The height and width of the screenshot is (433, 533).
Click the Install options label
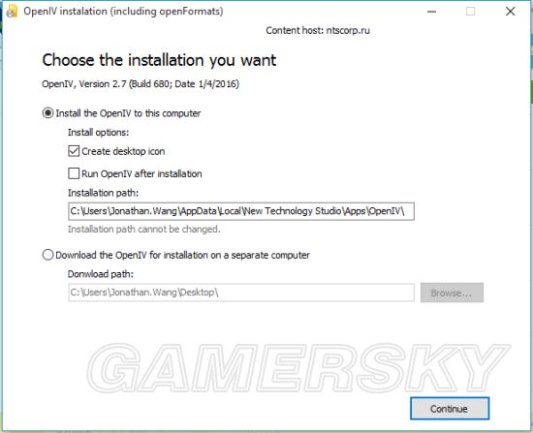[x=98, y=132]
